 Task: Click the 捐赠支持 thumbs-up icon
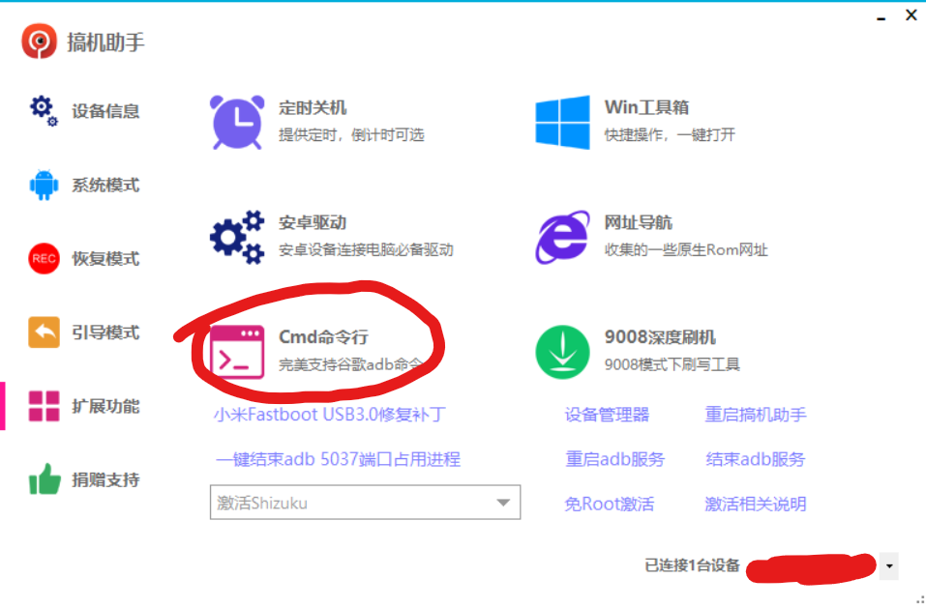point(45,479)
